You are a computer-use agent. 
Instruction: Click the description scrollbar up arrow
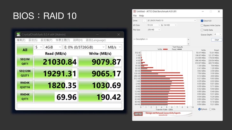click(188, 39)
